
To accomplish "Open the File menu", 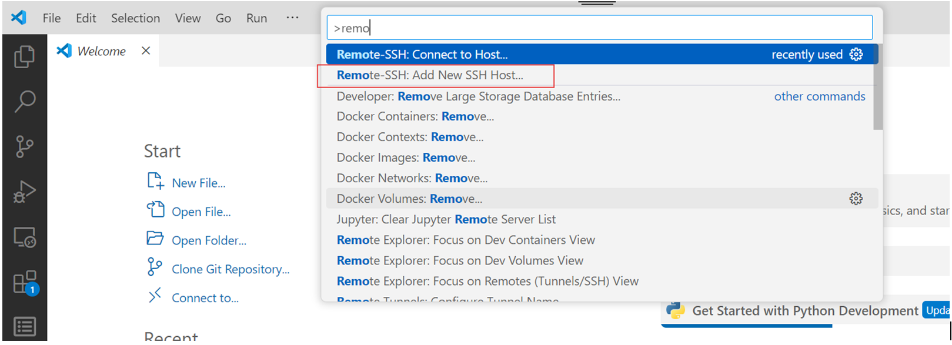I will click(51, 18).
